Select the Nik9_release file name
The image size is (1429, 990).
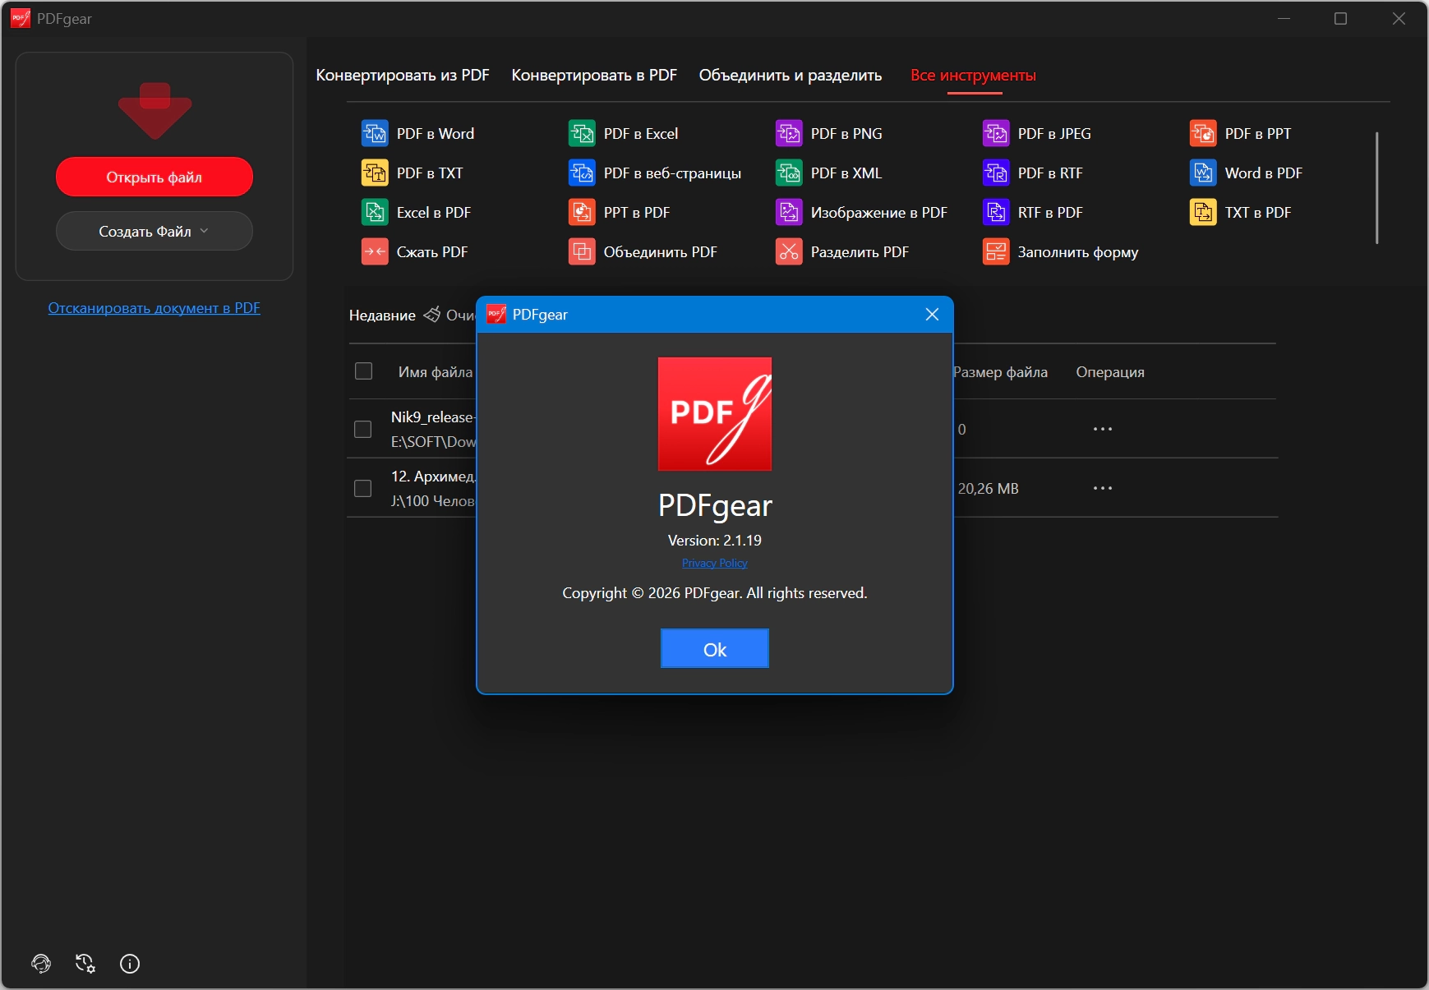pyautogui.click(x=433, y=417)
